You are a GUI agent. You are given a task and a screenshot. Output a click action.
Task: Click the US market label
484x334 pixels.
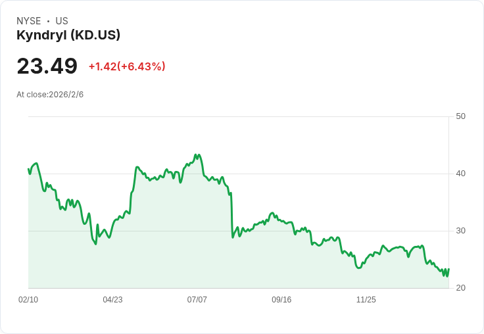(62, 21)
